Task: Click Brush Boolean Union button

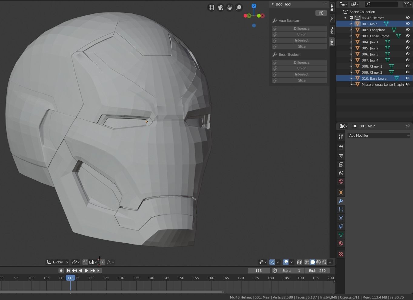Action: (x=301, y=68)
